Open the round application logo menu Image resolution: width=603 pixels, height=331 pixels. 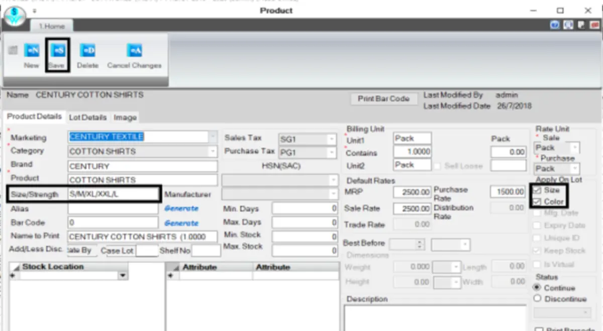[14, 15]
